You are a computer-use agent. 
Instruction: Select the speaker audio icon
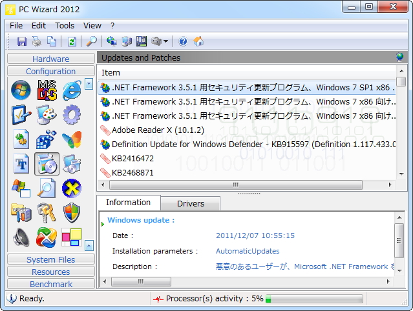click(x=21, y=237)
